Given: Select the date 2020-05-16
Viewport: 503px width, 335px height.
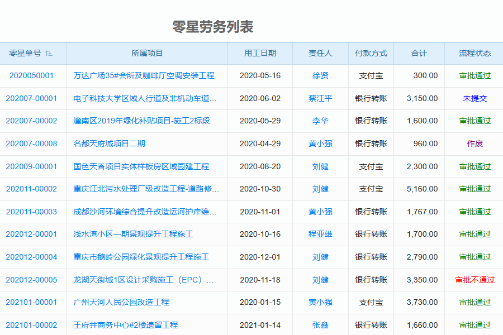Looking at the screenshot, I should point(260,76).
